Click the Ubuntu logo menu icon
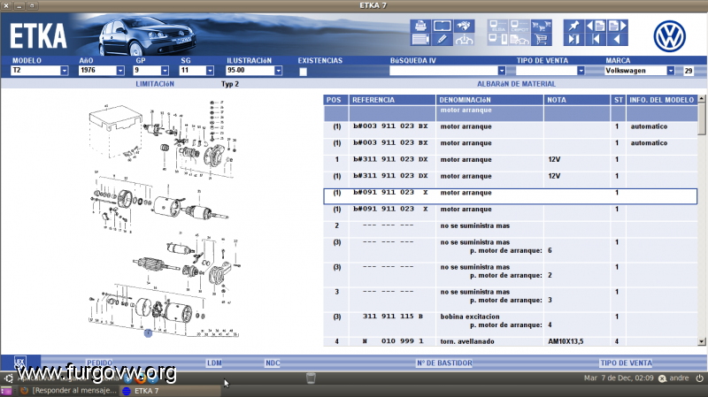Viewport: 708px width, 397px height. coord(9,378)
